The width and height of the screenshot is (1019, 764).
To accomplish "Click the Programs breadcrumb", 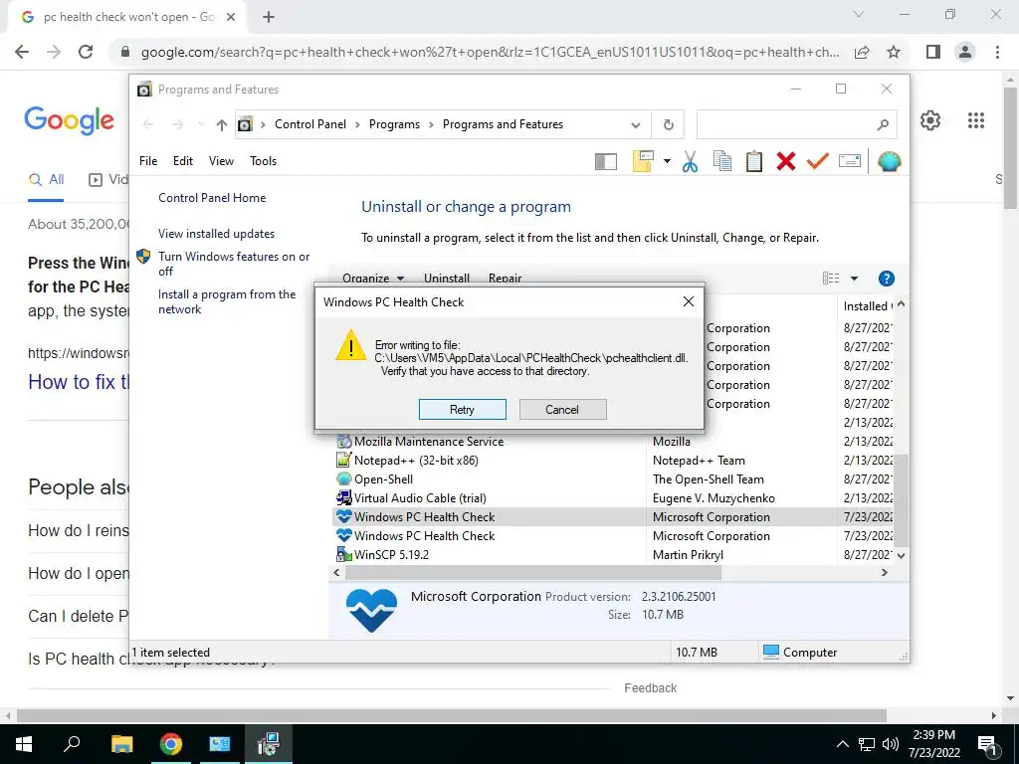I will tap(394, 124).
